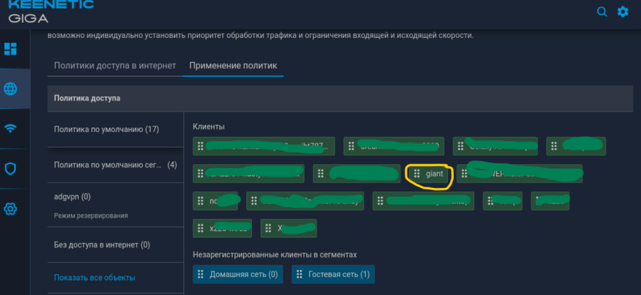Select Политика по умолчанию (17) policy
Viewport: 641px width, 295px height.
(x=106, y=129)
